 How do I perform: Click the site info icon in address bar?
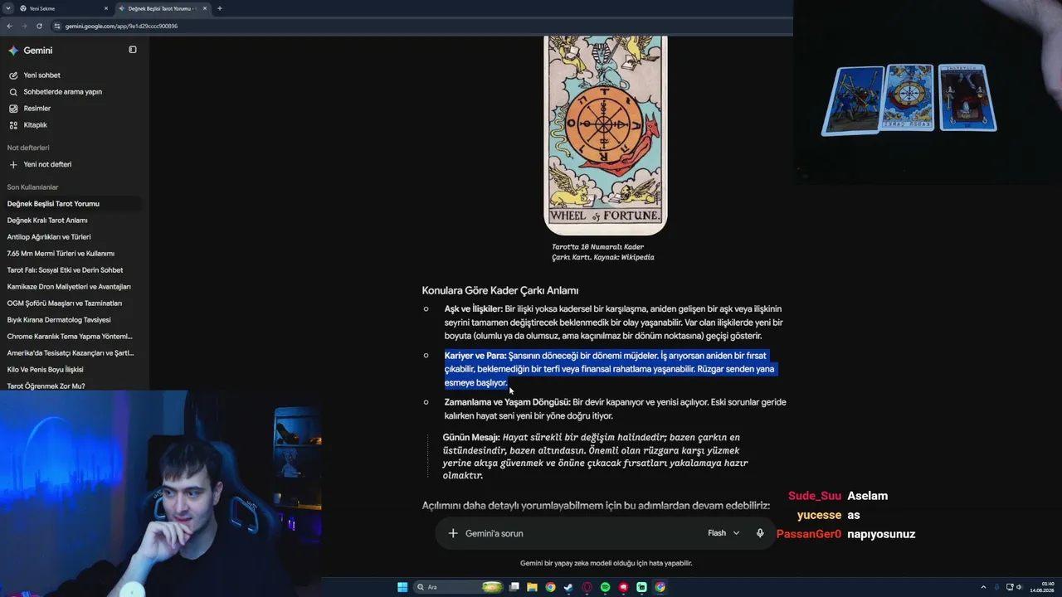point(57,26)
